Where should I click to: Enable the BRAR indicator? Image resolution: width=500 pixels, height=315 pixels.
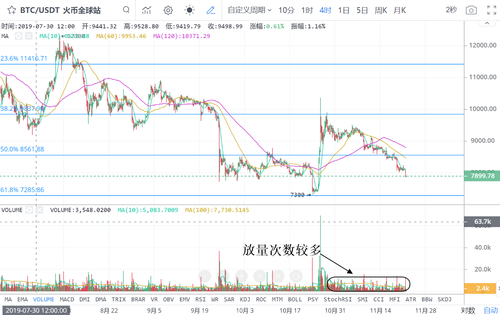pos(138,299)
